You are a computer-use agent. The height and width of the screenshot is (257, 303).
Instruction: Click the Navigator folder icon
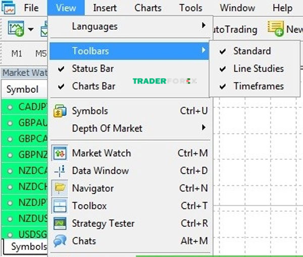pos(60,188)
